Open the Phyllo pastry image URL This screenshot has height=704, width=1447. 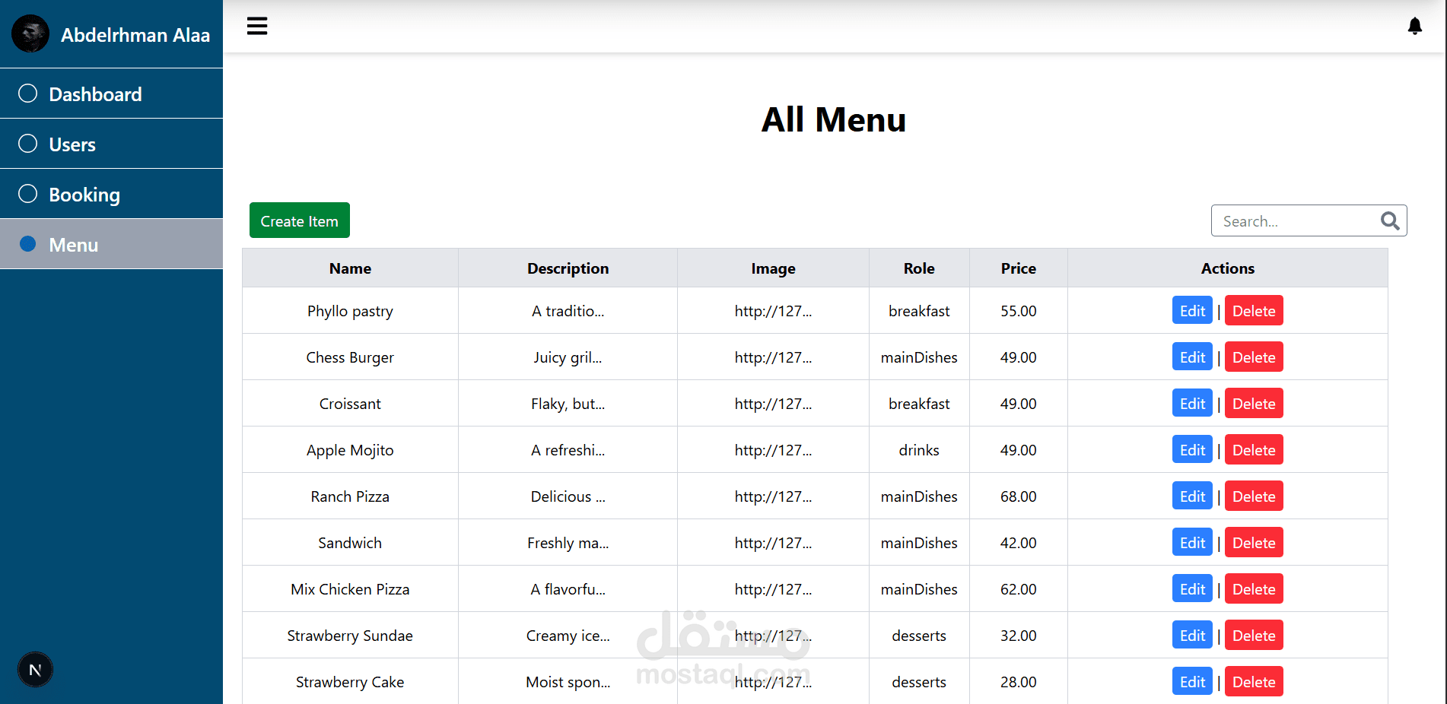pos(773,310)
